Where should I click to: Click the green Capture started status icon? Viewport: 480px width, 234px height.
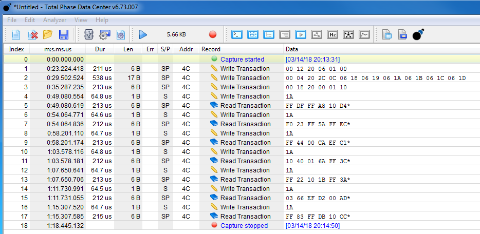pos(214,59)
